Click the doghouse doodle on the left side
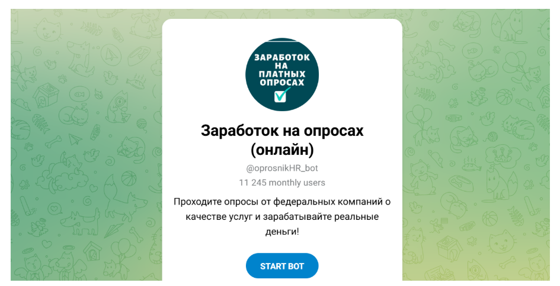This screenshot has width=560, height=286. [46, 95]
